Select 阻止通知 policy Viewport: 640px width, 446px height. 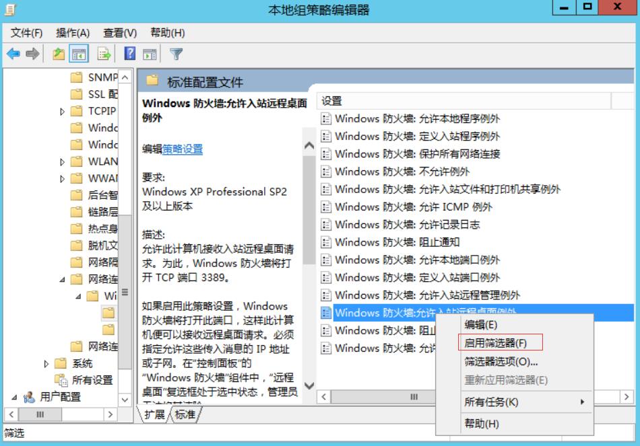pyautogui.click(x=390, y=242)
